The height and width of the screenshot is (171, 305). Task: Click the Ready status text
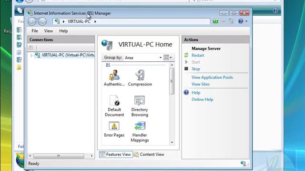click(34, 163)
